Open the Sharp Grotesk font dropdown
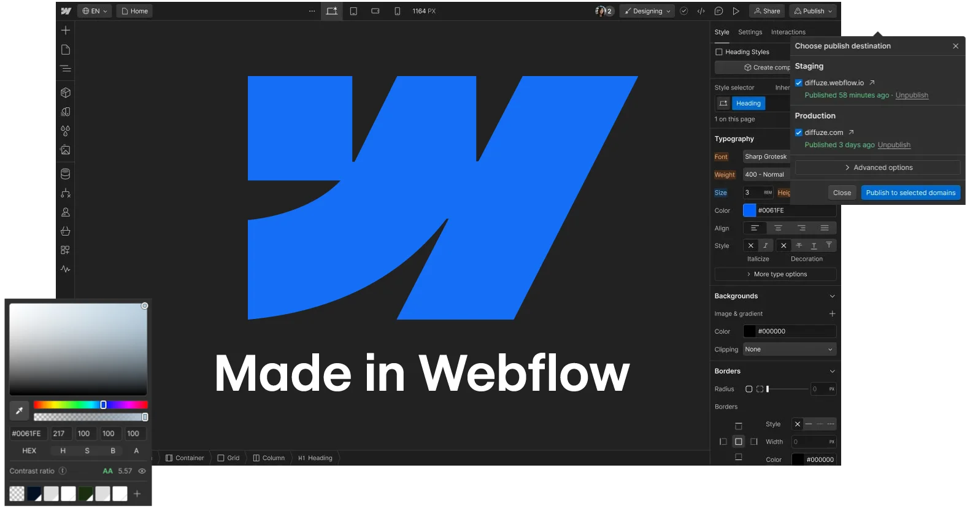This screenshot has height=511, width=970. pos(766,156)
